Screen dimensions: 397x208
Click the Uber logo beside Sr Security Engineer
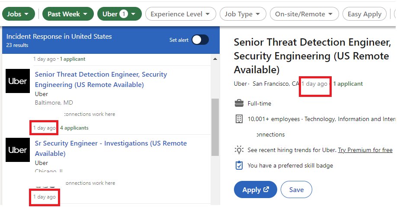[18, 150]
